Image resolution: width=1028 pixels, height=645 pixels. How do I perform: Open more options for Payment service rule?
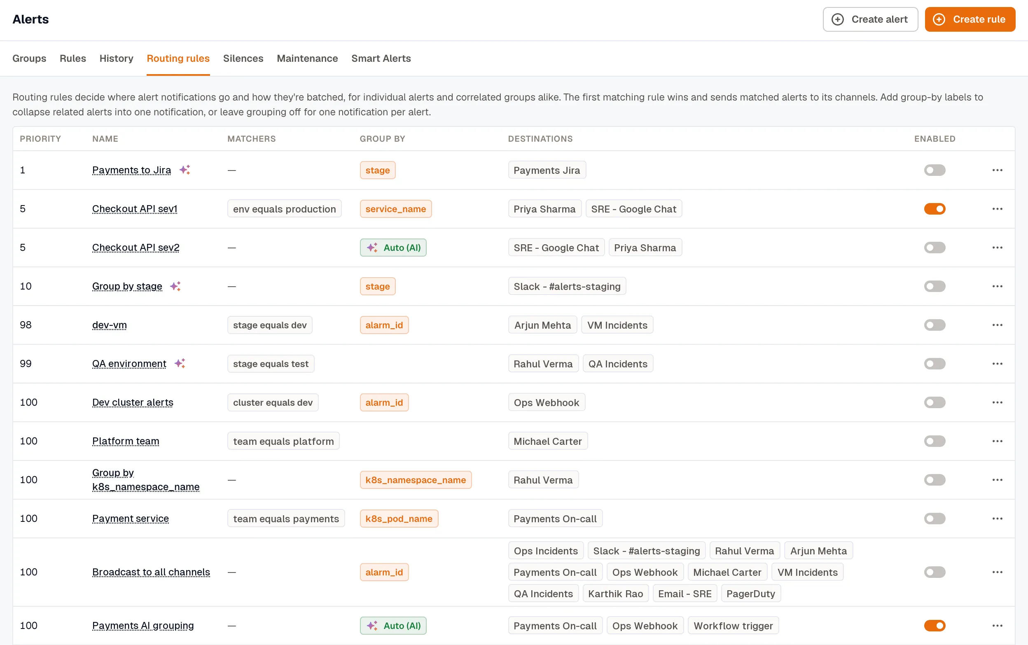point(997,519)
